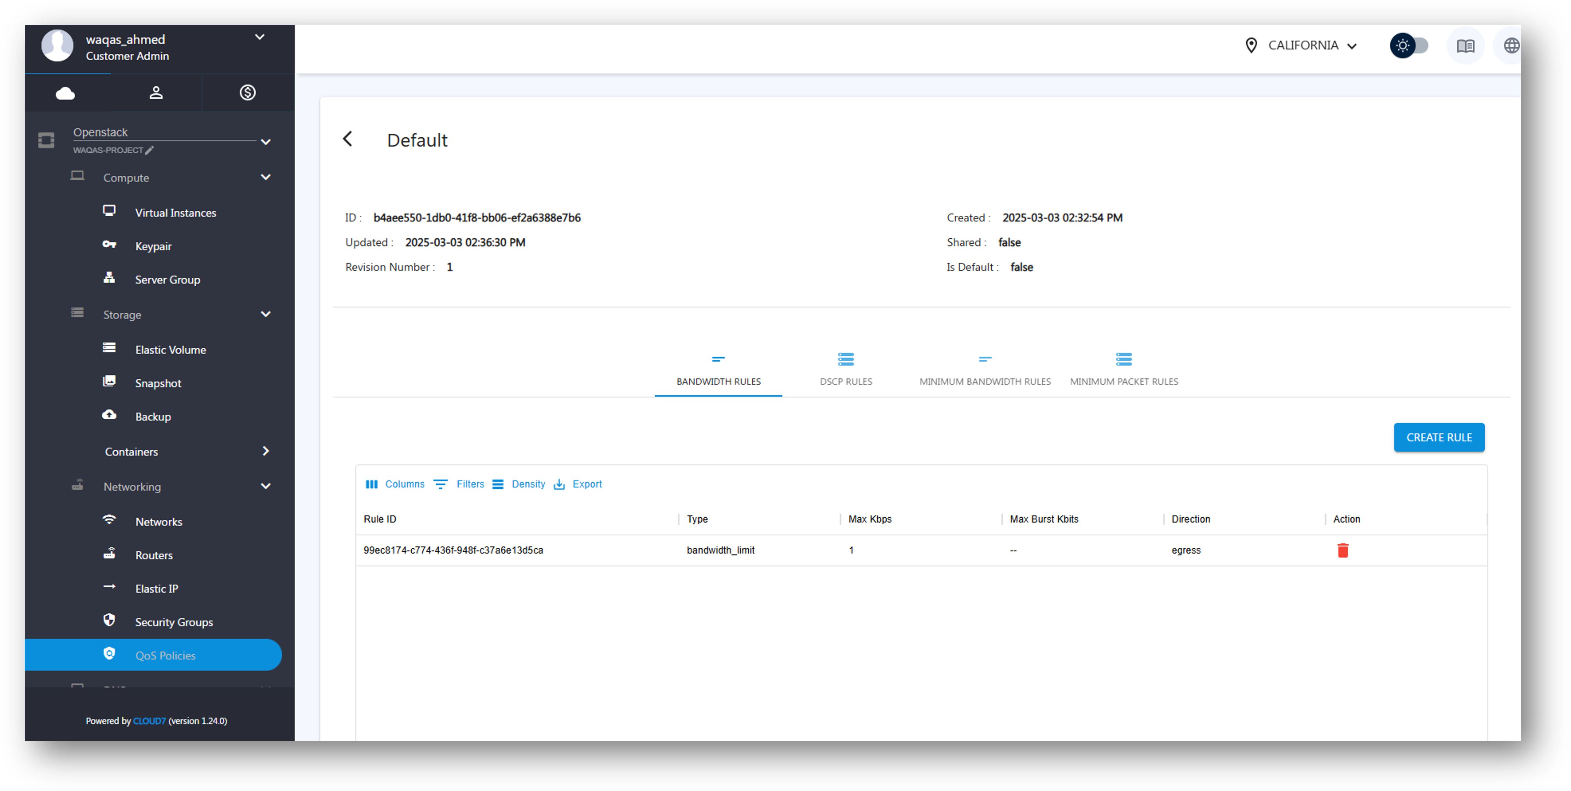Expand the Containers section
Image resolution: width=1571 pixels, height=791 pixels.
click(265, 451)
